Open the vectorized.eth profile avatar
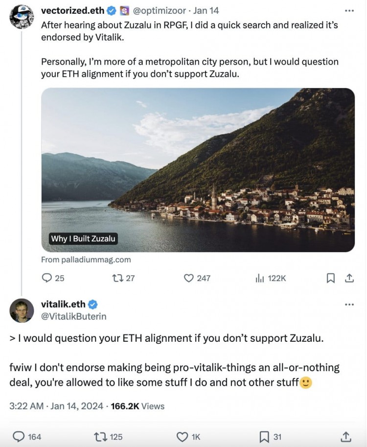367x447 pixels. click(x=22, y=17)
